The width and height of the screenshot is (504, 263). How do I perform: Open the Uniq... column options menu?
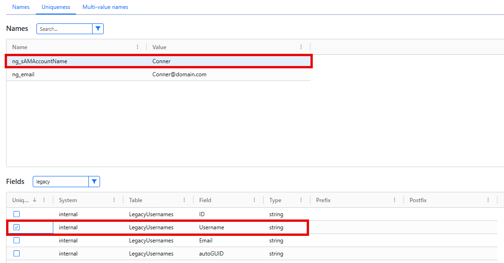point(44,200)
